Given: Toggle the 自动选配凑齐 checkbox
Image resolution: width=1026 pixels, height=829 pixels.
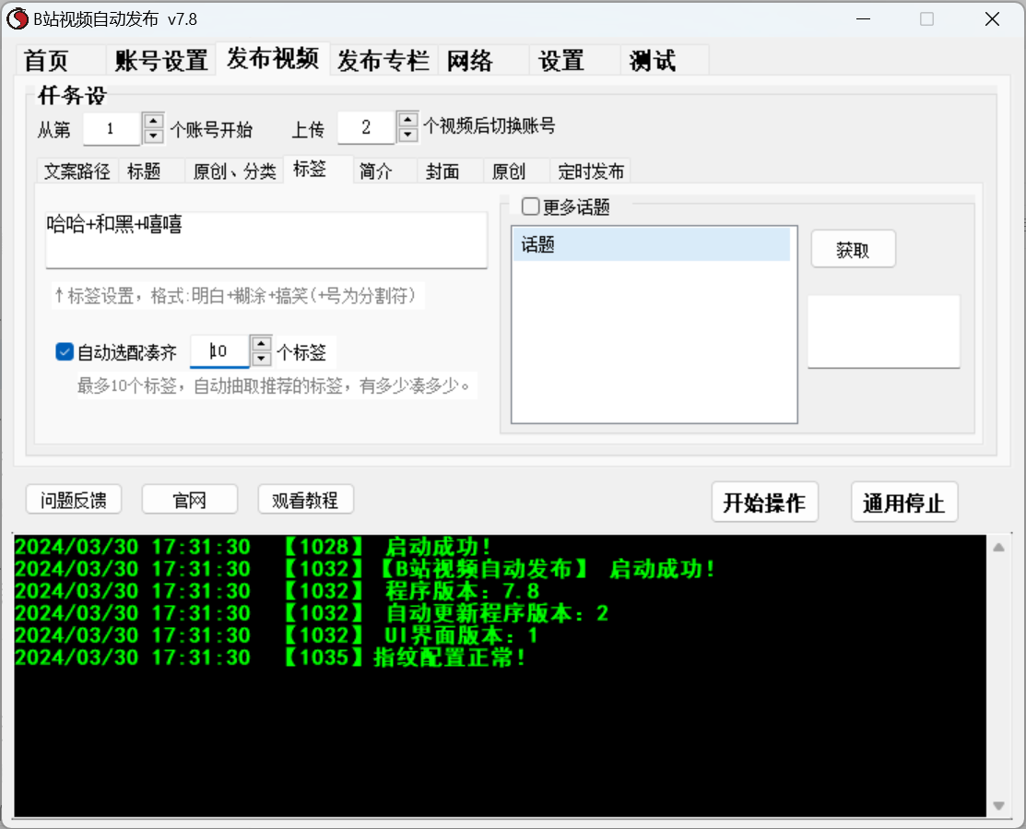Looking at the screenshot, I should click(65, 352).
